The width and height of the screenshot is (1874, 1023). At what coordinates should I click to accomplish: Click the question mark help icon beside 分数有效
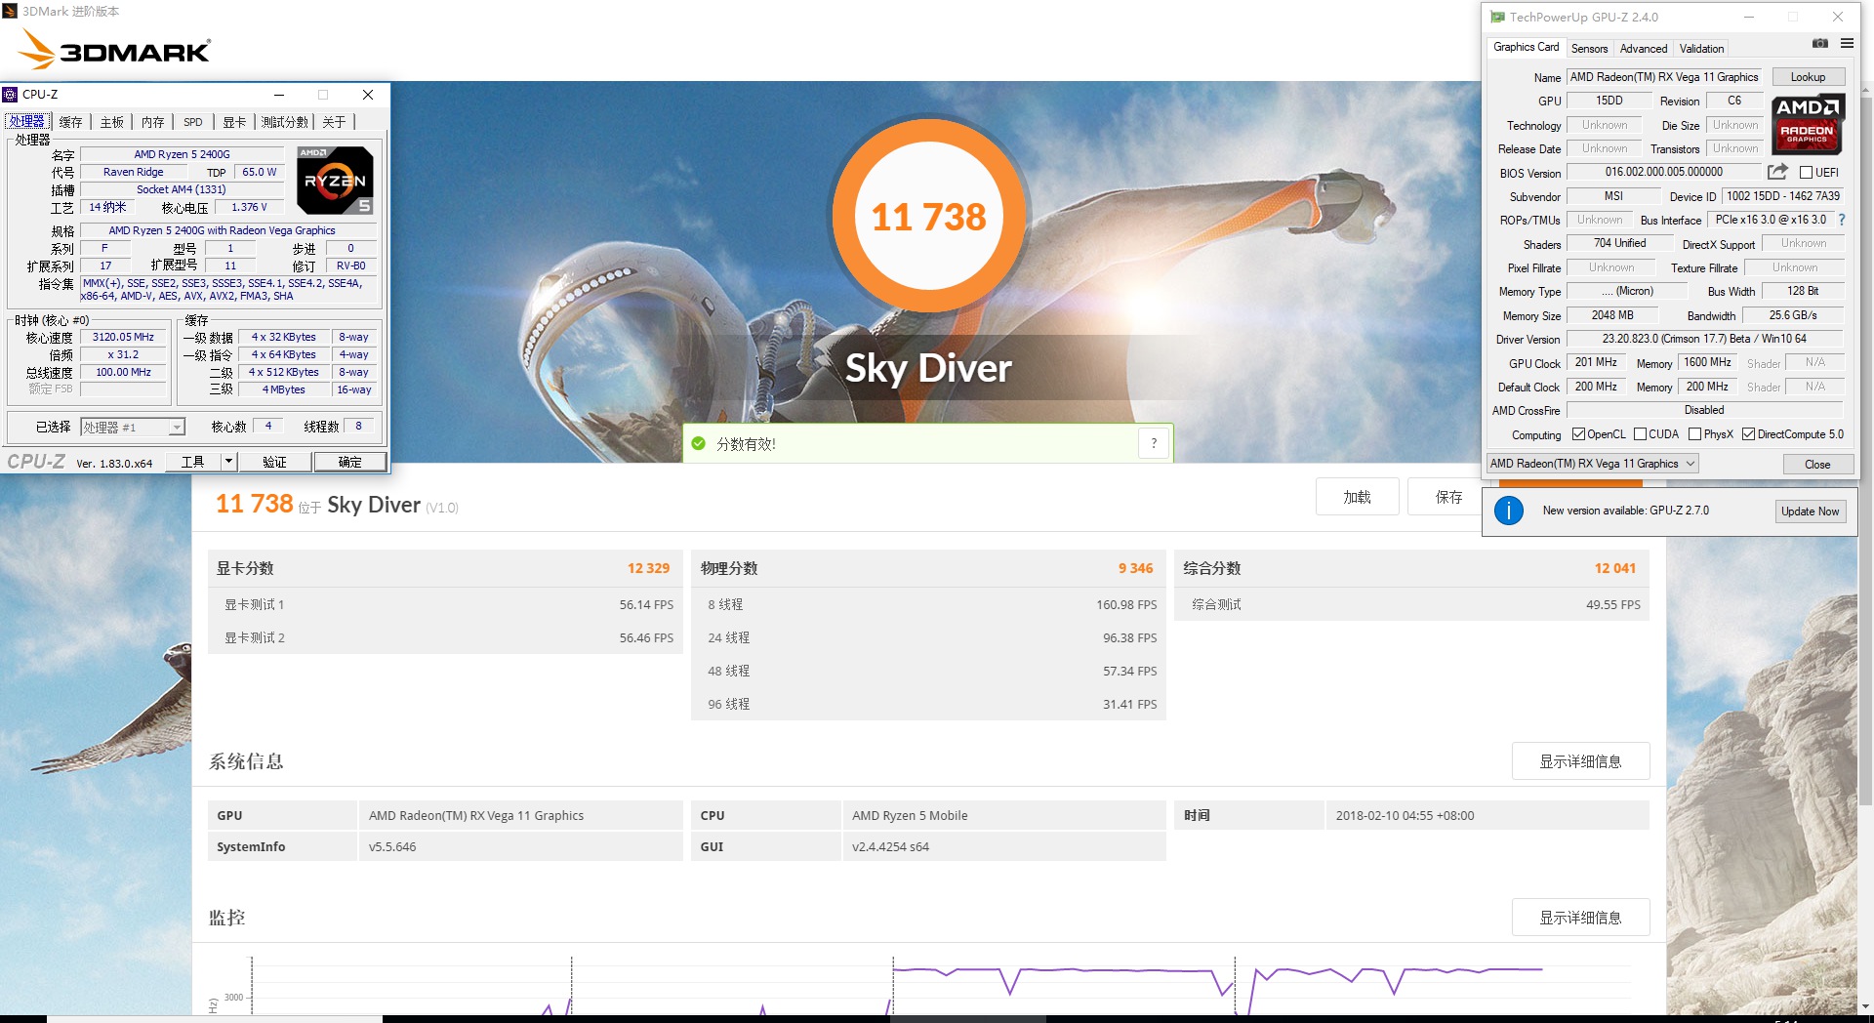tap(1154, 443)
